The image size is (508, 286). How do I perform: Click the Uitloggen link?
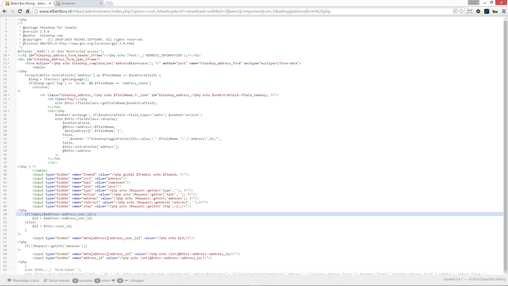coord(137,280)
